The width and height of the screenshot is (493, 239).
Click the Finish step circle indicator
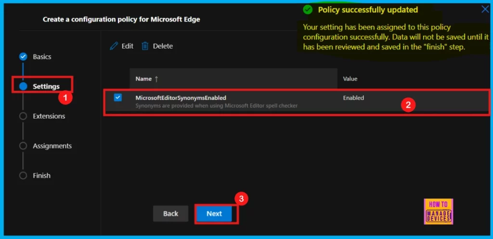[x=23, y=175]
